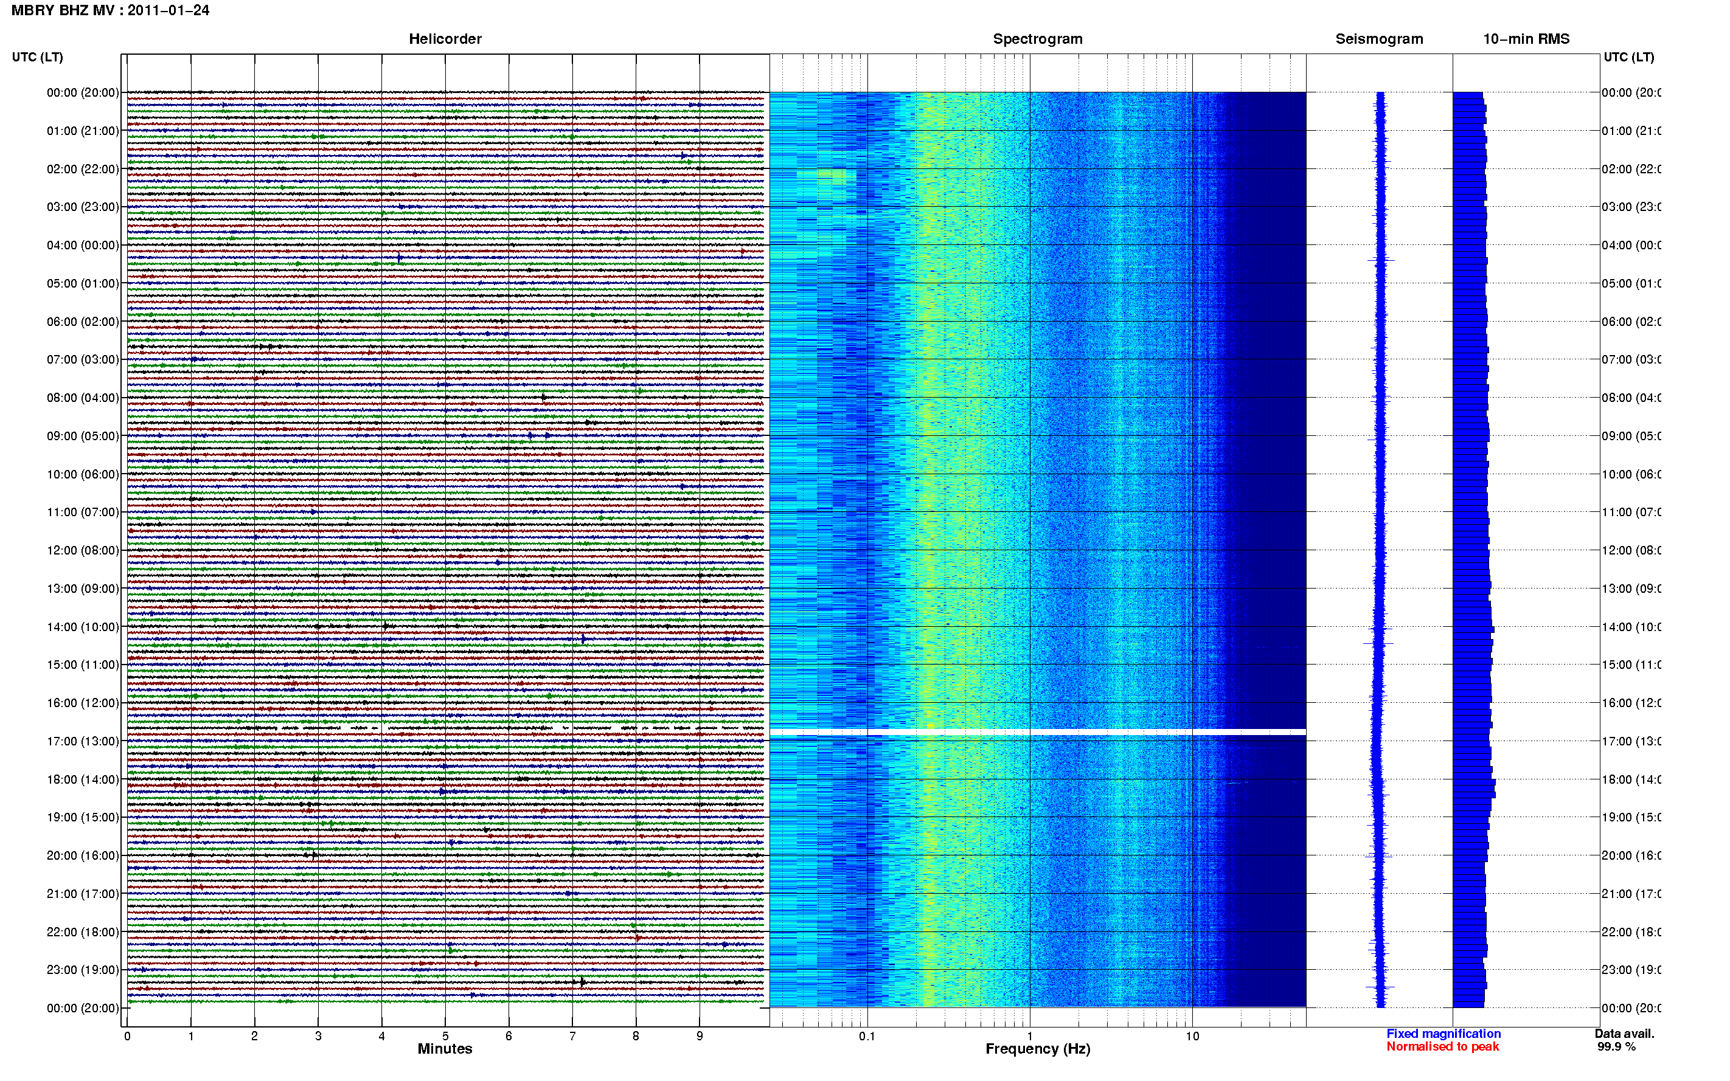Click the seismogram spike near 14:30
Viewport: 1730px width, 1081px height.
pos(1378,643)
